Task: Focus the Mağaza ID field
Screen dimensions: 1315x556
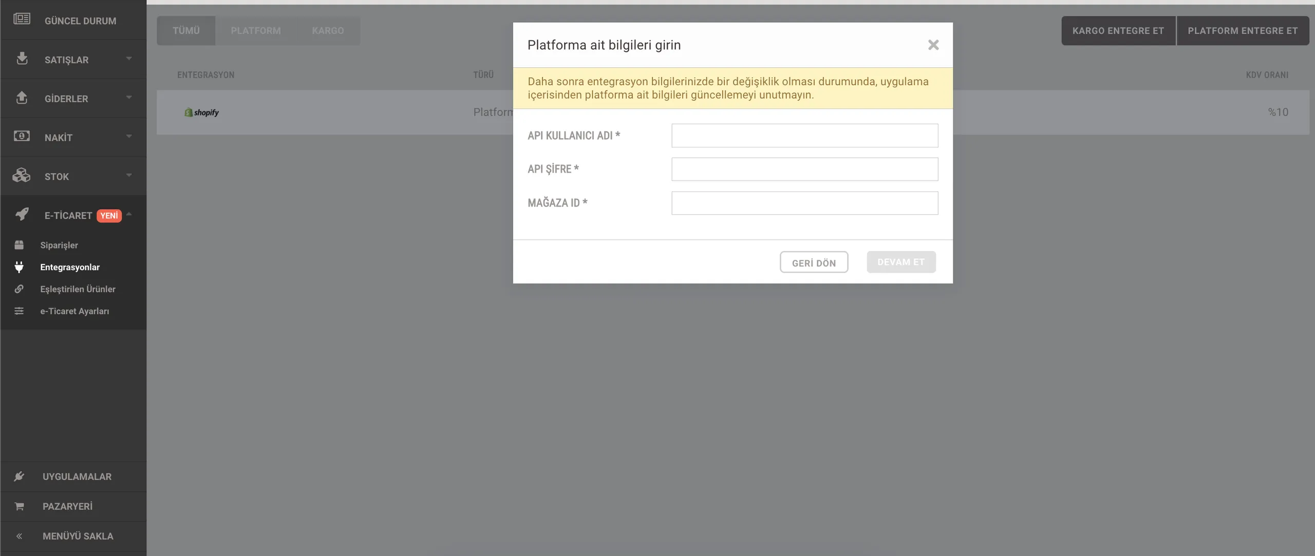Action: (804, 203)
